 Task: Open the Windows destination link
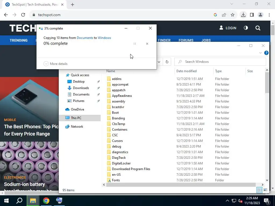click(104, 38)
